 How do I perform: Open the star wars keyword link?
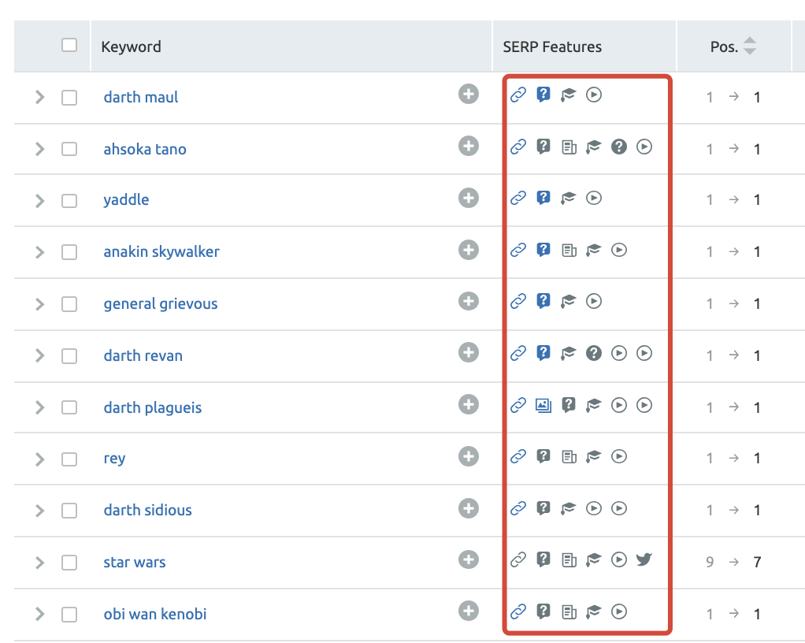pos(135,563)
